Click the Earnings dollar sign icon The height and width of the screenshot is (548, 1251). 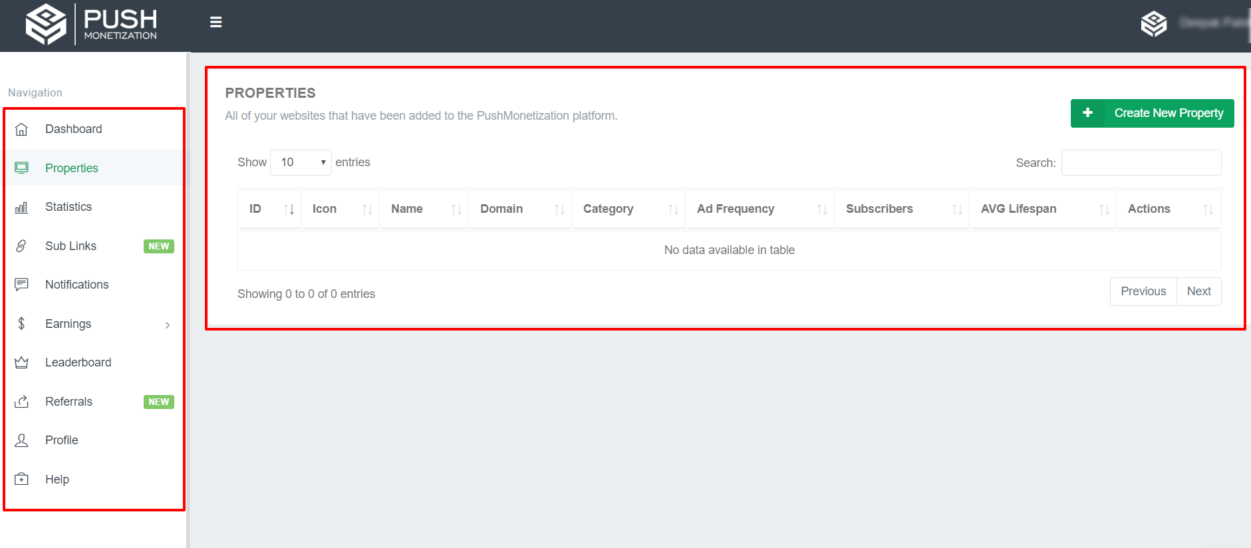(22, 324)
